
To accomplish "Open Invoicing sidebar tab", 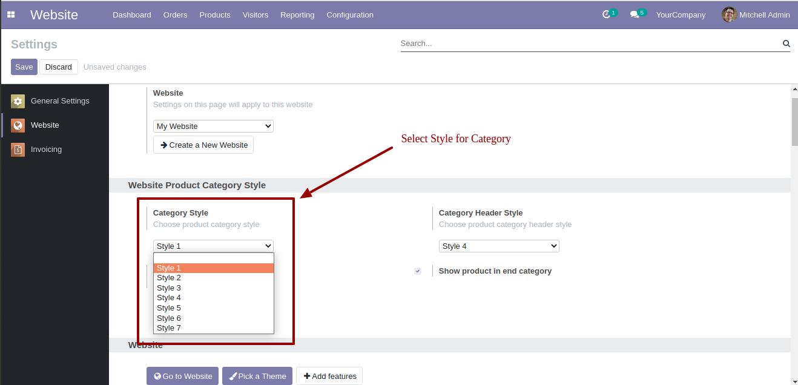I will 54,150.
